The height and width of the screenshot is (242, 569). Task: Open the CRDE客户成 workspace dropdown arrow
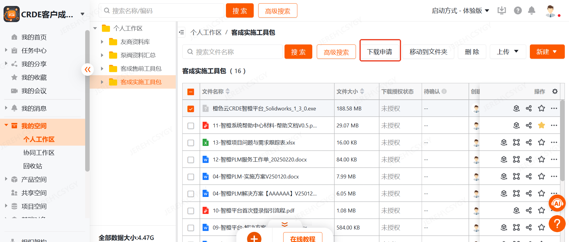(x=82, y=14)
